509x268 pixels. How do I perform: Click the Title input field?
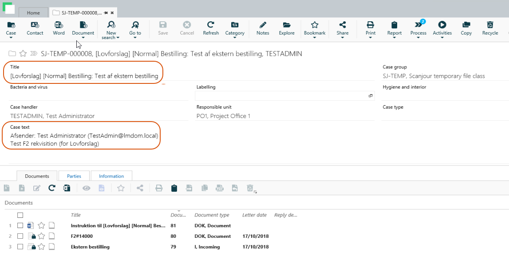[84, 76]
